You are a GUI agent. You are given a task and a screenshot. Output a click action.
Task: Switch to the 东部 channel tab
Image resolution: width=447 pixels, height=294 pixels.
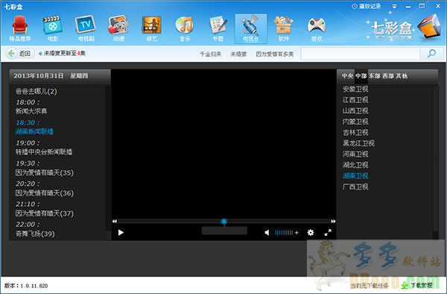click(x=375, y=75)
